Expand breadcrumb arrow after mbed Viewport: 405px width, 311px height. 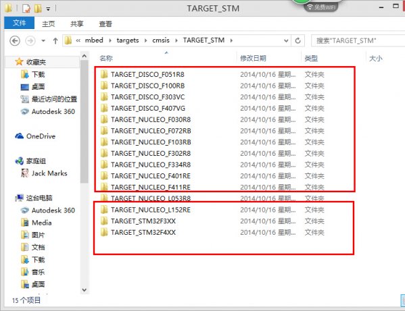[x=110, y=40]
